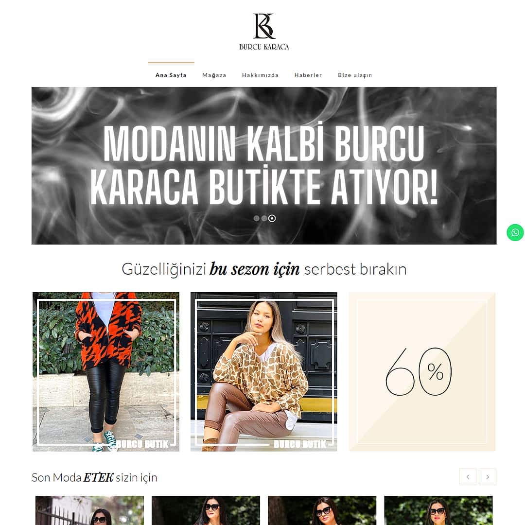
Task: Open the Ana Sayfa menu item
Action: click(171, 75)
